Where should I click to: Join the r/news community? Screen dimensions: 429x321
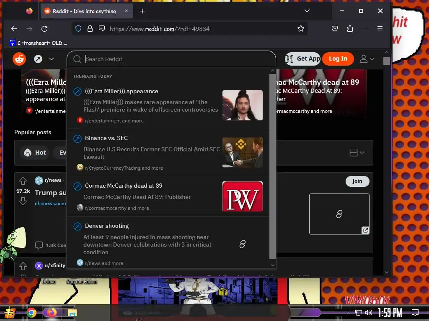(x=357, y=181)
